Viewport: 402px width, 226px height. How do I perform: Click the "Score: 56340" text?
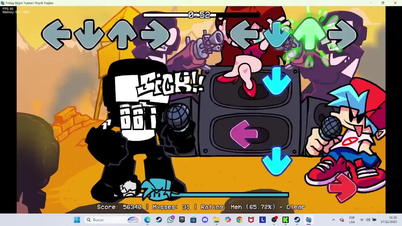119,207
